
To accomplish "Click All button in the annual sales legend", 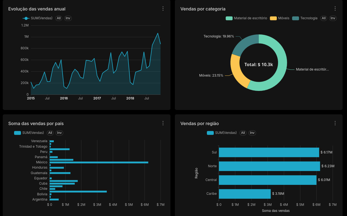I will click(x=58, y=18).
